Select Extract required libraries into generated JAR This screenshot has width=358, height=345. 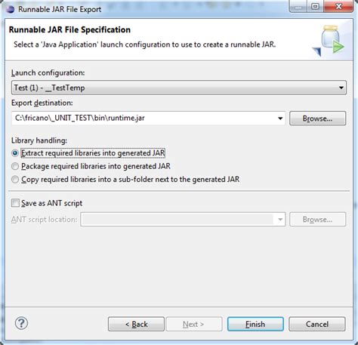(x=15, y=153)
